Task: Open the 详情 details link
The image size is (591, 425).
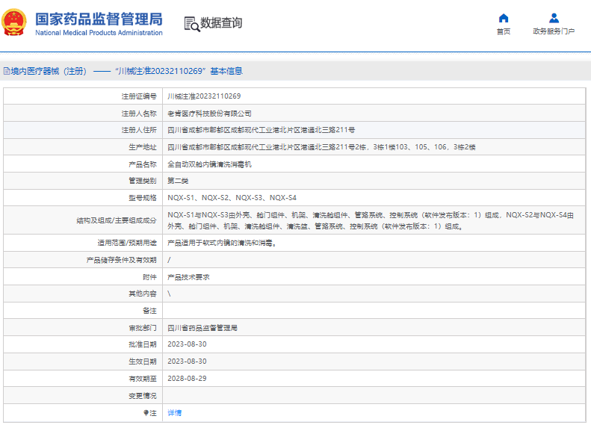Action: coord(175,413)
